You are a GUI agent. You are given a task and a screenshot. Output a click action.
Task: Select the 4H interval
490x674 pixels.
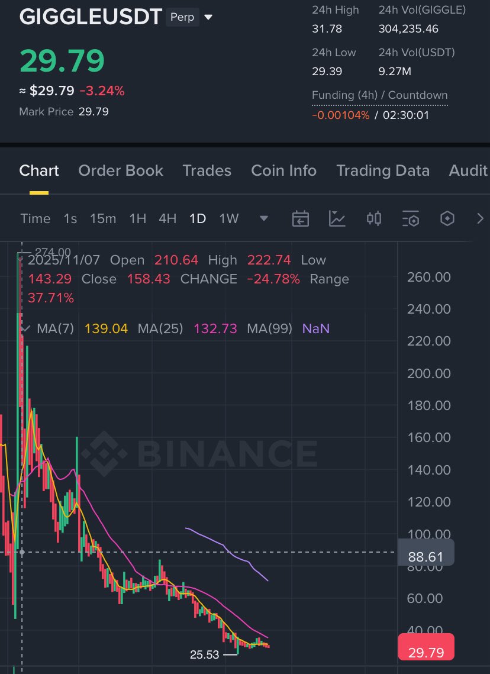coord(167,219)
